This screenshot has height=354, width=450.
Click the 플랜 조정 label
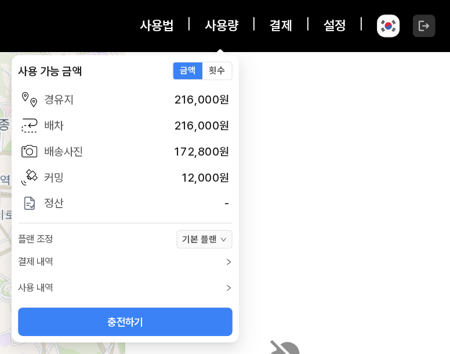[x=35, y=239]
